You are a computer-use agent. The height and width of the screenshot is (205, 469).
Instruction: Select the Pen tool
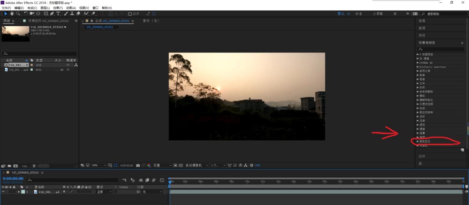pyautogui.click(x=52, y=14)
